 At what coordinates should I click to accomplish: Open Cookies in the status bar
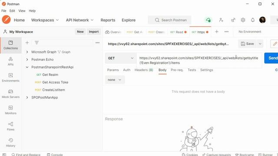click(x=190, y=155)
